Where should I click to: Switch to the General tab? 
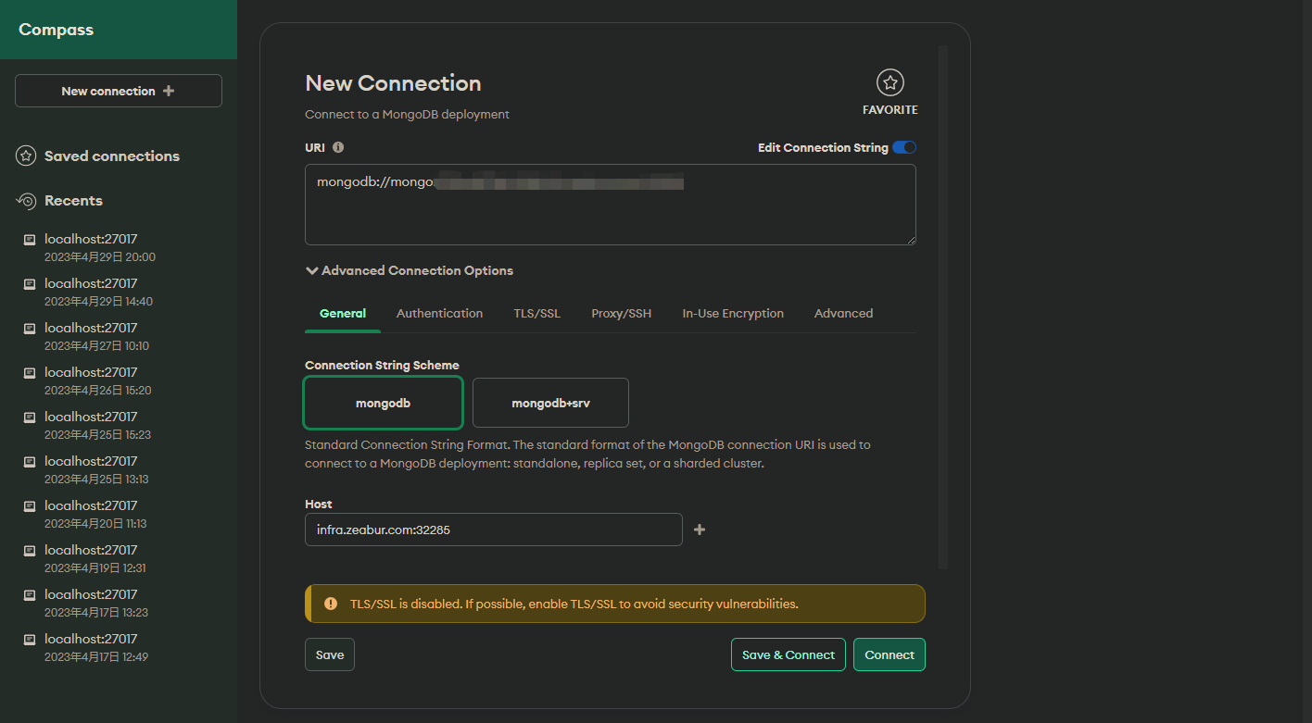pyautogui.click(x=343, y=314)
